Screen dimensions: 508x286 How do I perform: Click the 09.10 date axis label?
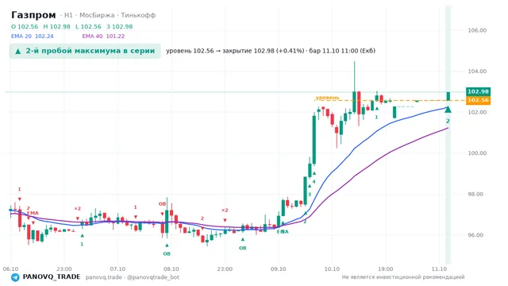pyautogui.click(x=279, y=269)
